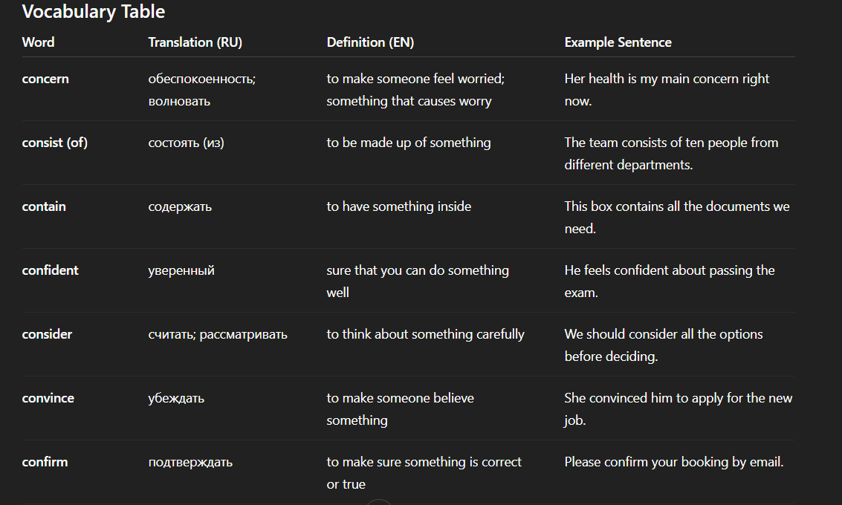842x505 pixels.
Task: Click the word contain
Action: [44, 206]
